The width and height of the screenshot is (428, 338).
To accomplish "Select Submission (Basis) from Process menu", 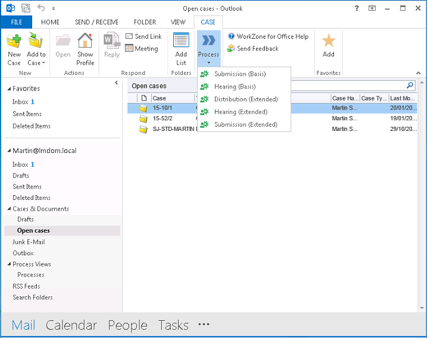I will click(x=239, y=74).
